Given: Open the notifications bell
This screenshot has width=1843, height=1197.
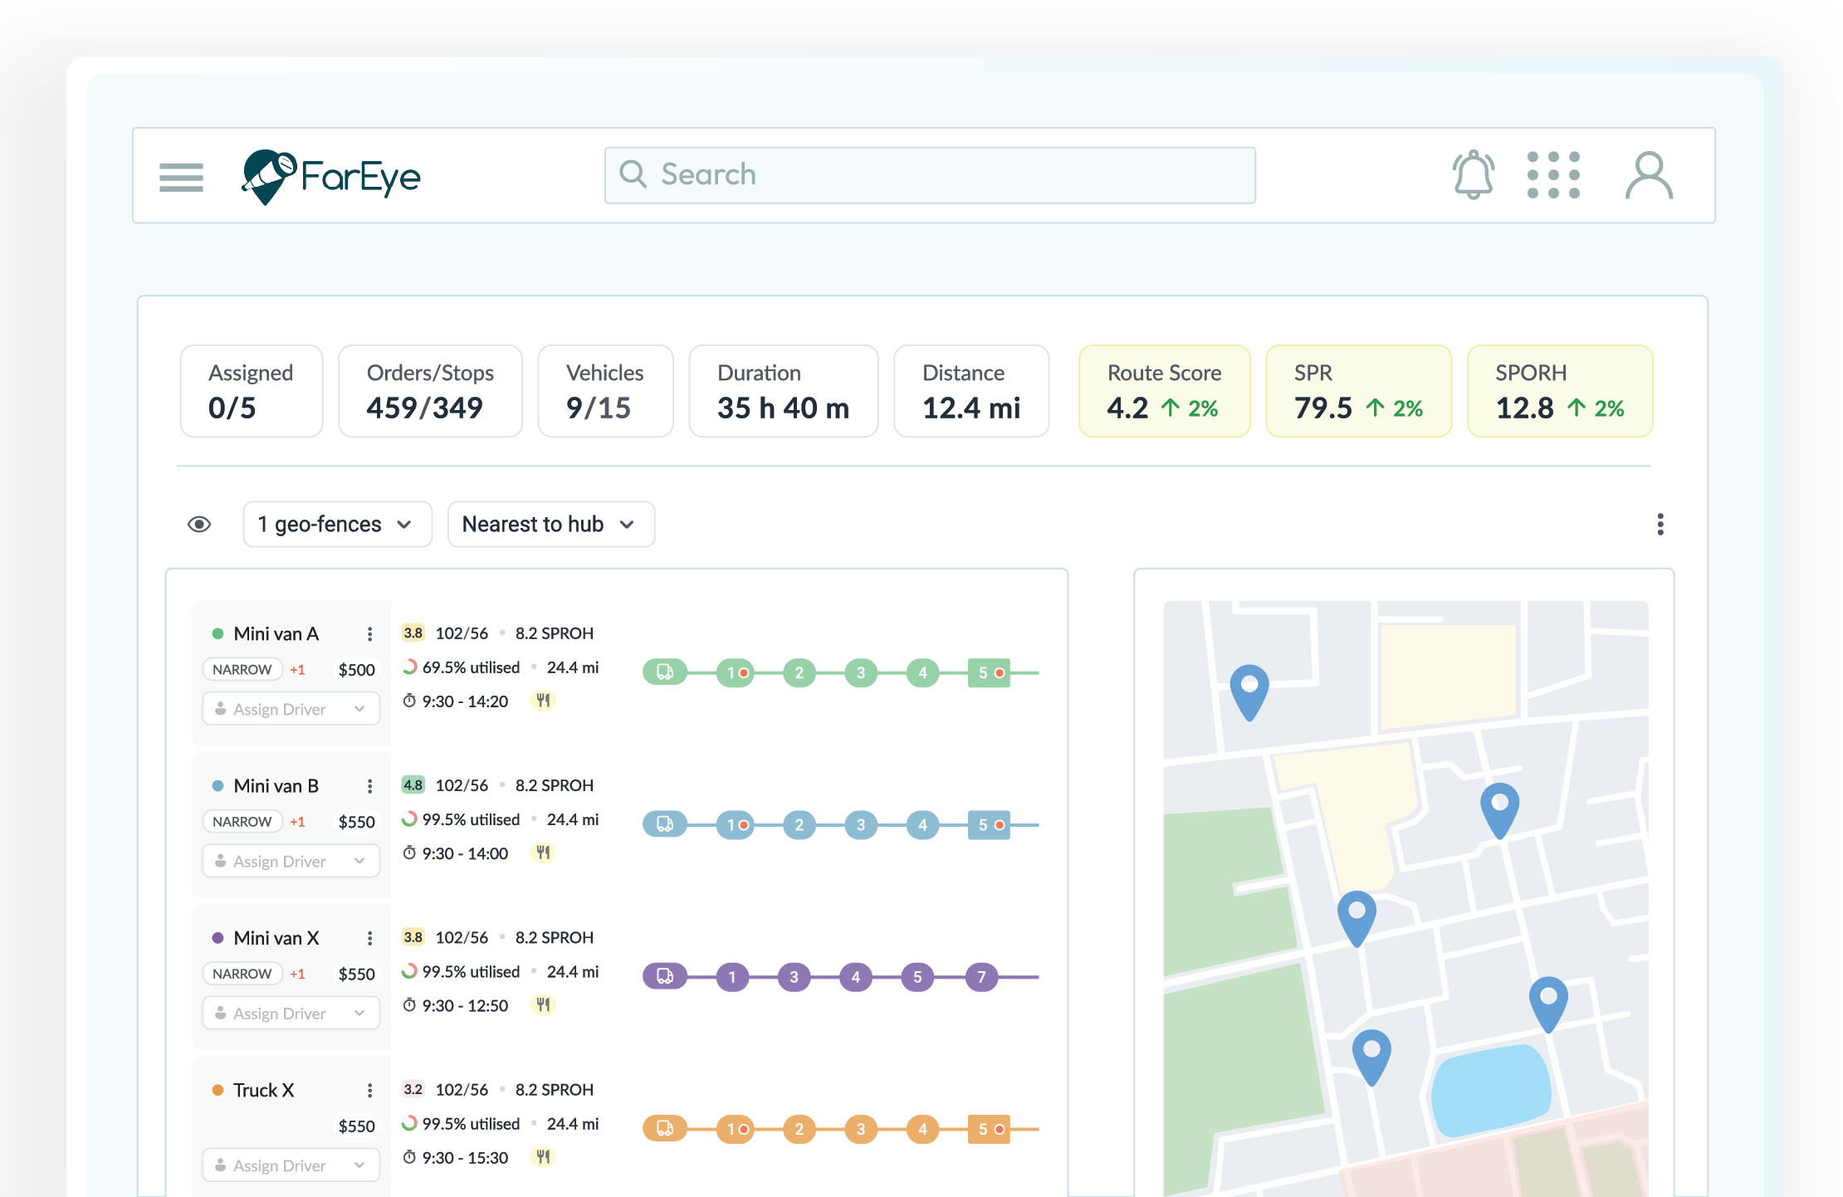Looking at the screenshot, I should pos(1474,174).
